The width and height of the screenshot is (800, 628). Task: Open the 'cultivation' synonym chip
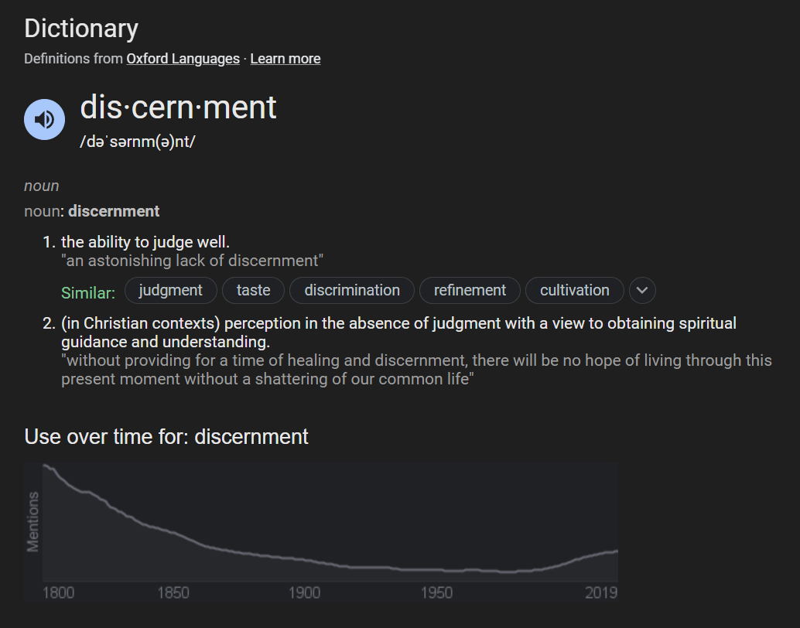574,291
